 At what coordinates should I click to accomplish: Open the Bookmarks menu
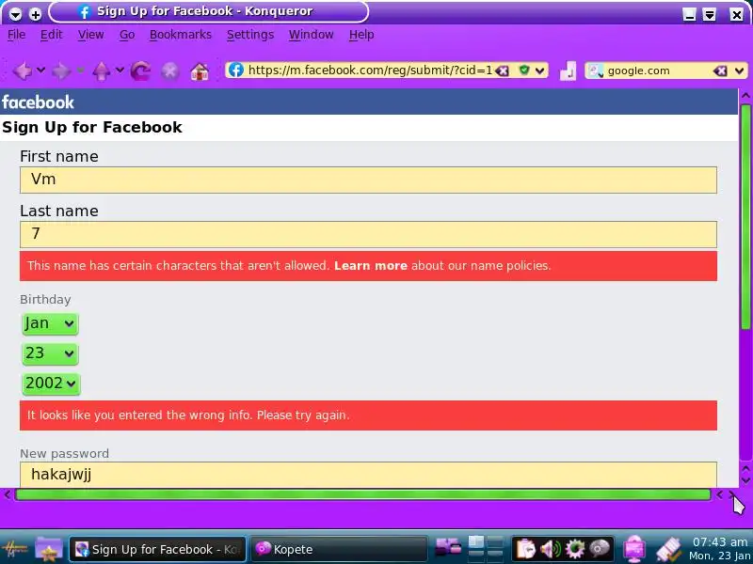pos(181,35)
